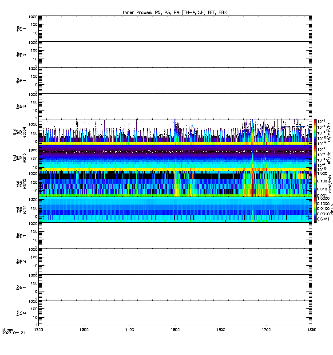Click the '<|nT|>' color bar unit label

pyautogui.click(x=332, y=209)
